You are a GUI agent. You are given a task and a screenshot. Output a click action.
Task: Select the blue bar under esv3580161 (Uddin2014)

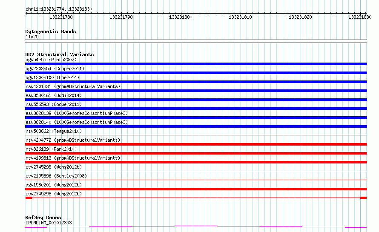tap(196, 100)
